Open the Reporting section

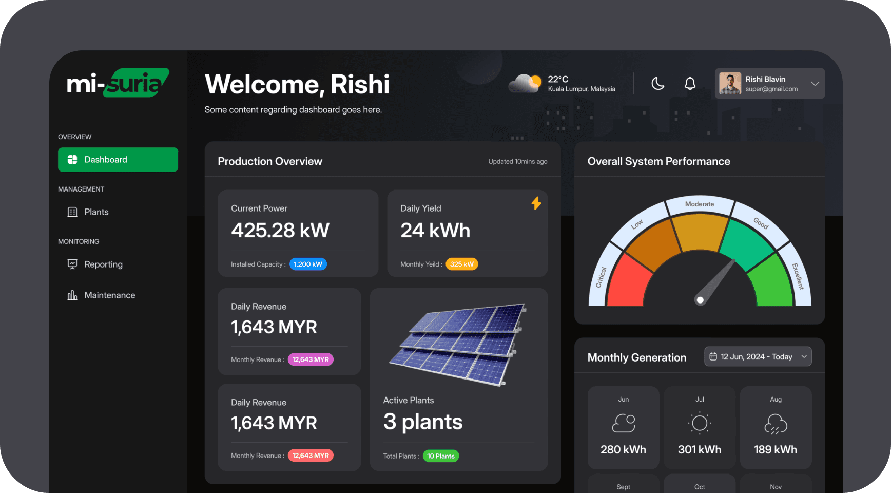coord(118,264)
